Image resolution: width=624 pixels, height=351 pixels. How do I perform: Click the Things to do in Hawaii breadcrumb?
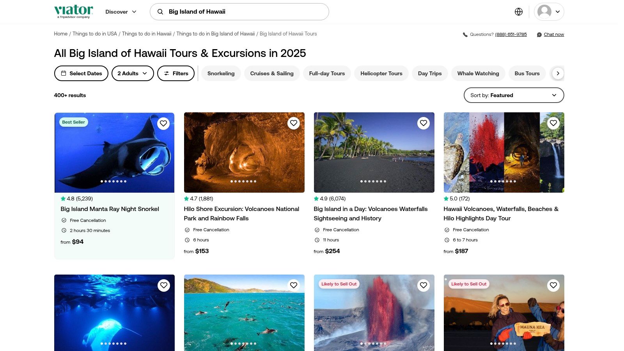(147, 34)
